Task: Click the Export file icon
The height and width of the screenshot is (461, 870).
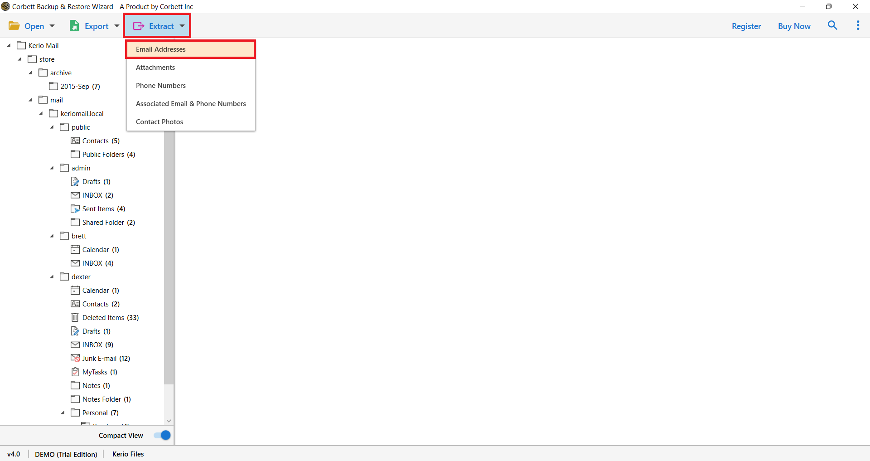Action: pos(74,26)
